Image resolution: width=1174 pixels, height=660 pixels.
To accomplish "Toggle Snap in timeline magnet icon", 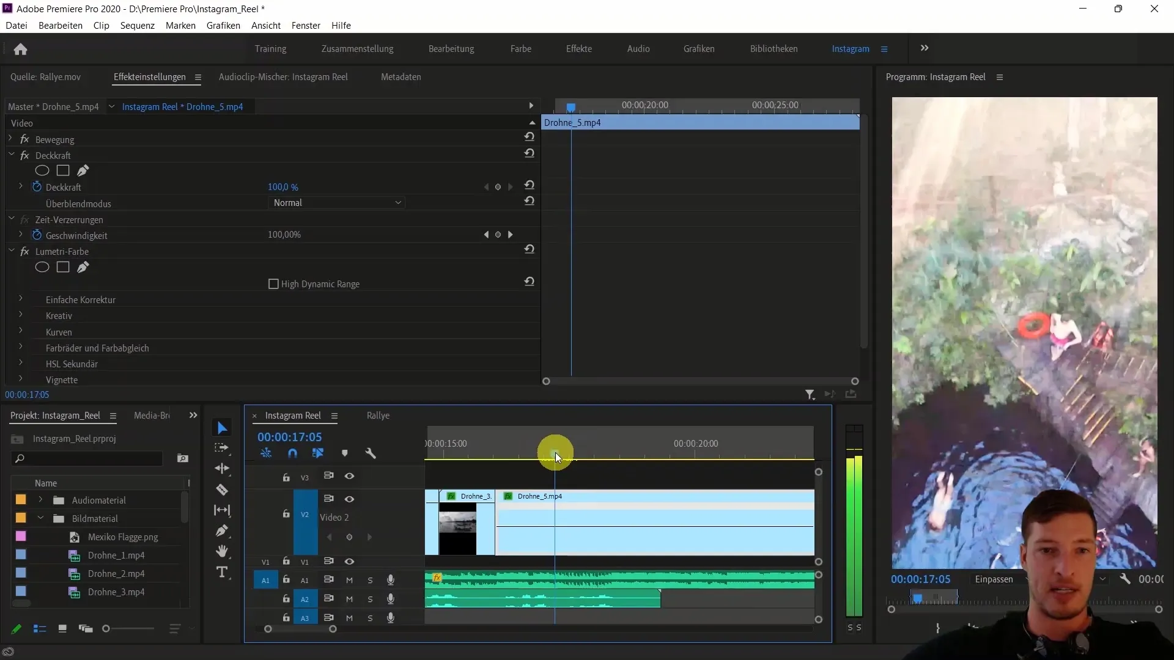I will point(293,453).
